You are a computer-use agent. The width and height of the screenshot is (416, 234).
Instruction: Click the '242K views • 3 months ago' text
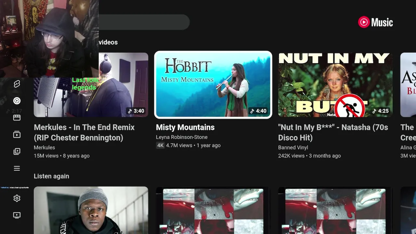309,156
